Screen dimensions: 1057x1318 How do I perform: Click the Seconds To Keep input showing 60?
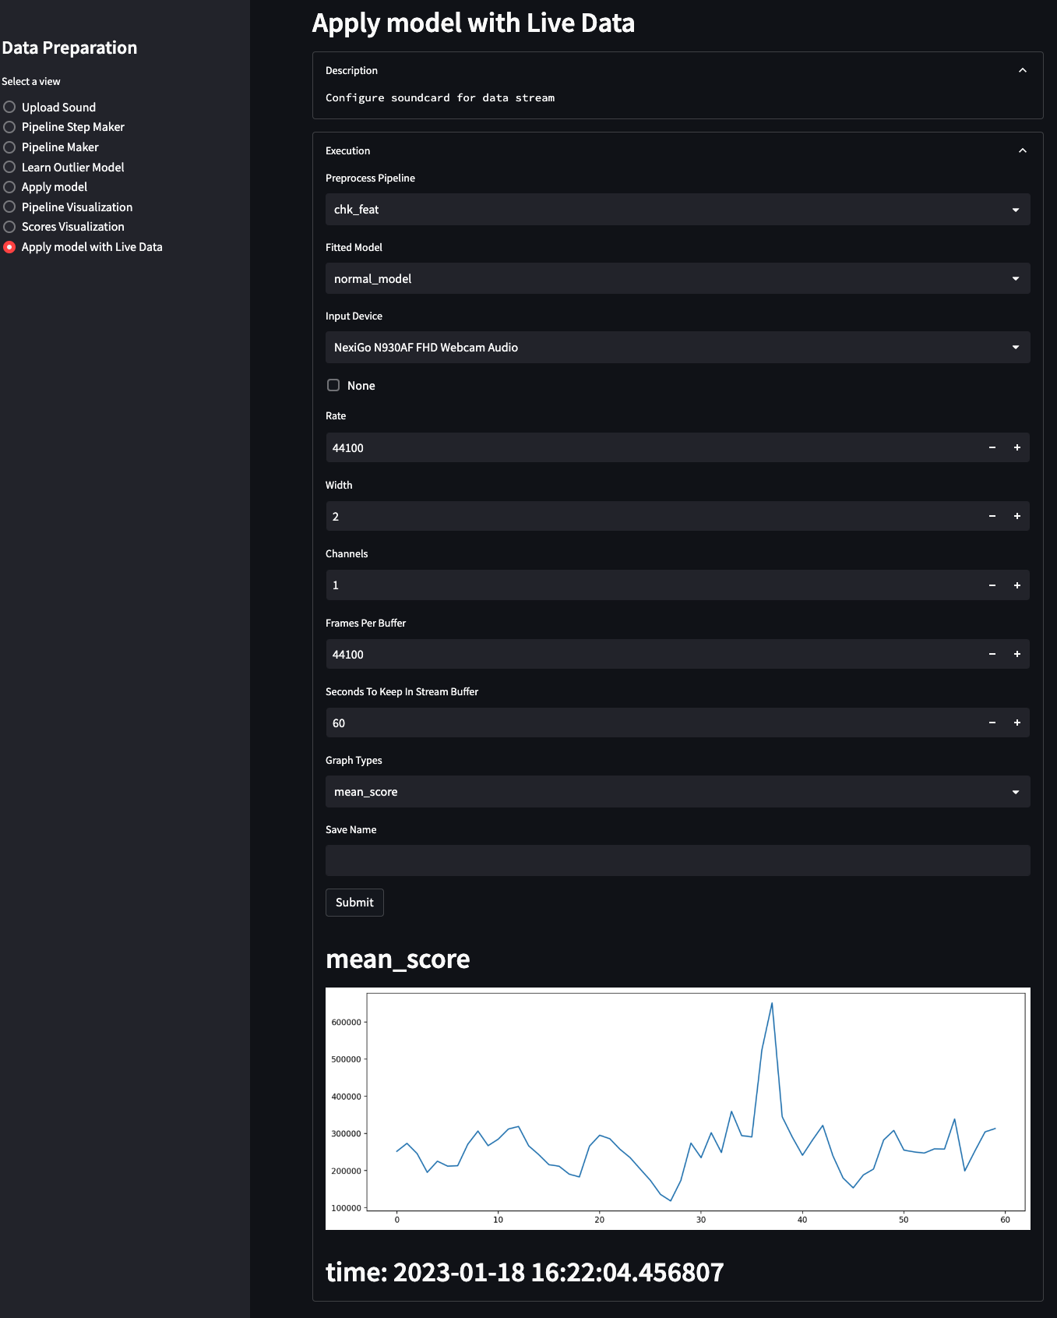coord(653,723)
